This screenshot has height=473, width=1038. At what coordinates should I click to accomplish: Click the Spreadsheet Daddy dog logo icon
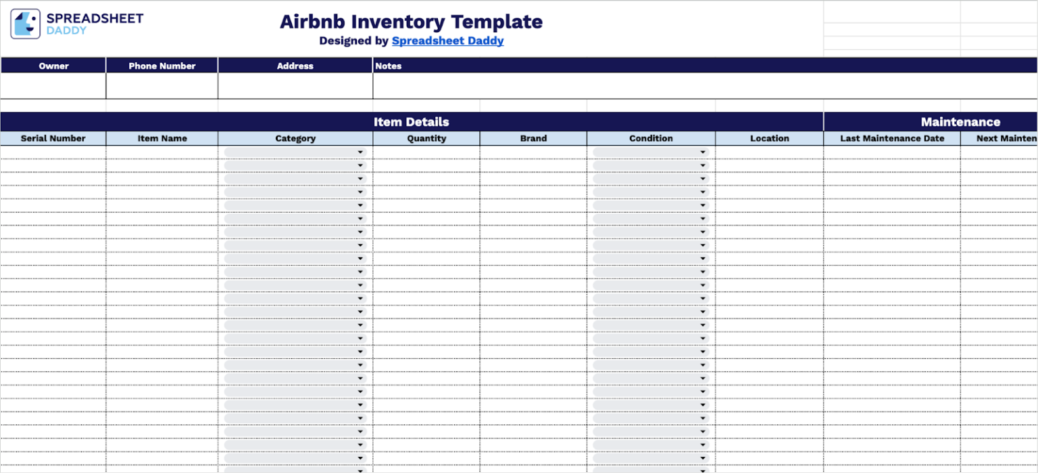pyautogui.click(x=25, y=23)
